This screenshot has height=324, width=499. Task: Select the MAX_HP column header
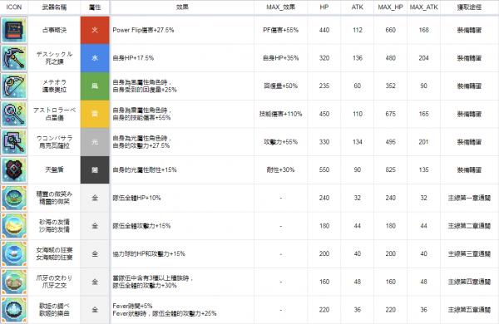pos(391,7)
